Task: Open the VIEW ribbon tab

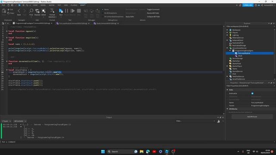Action: 66,5
